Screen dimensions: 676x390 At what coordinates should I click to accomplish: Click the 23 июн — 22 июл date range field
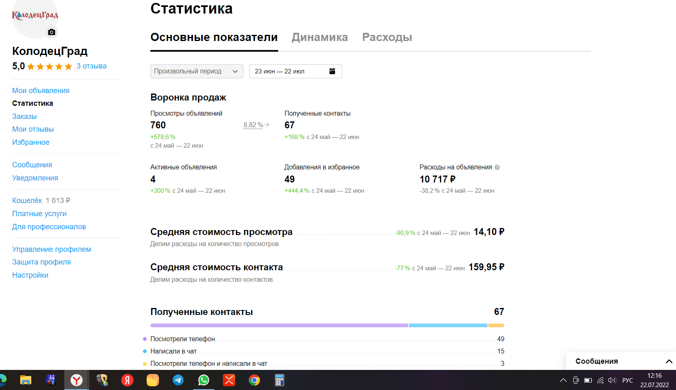click(295, 71)
